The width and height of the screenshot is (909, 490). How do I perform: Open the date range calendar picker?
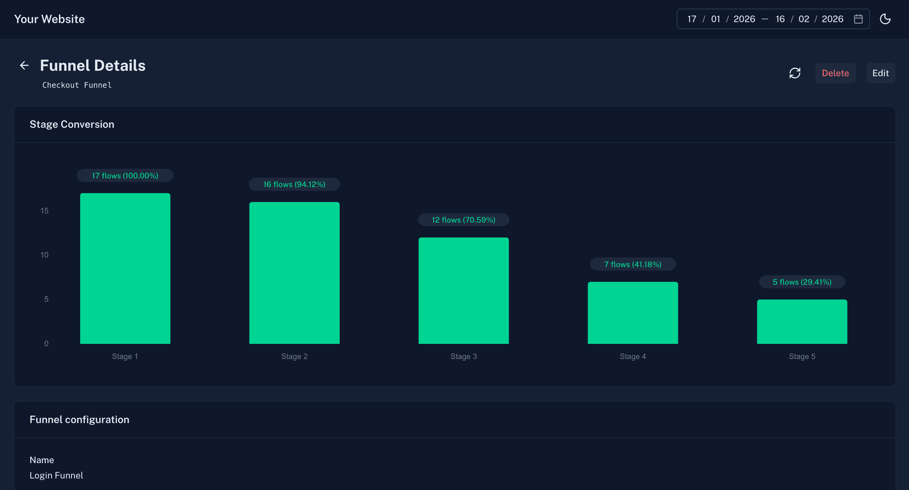click(859, 19)
